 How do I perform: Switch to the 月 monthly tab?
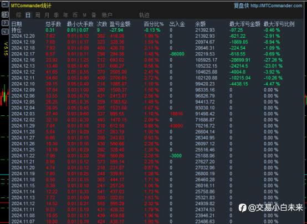coord(47,15)
